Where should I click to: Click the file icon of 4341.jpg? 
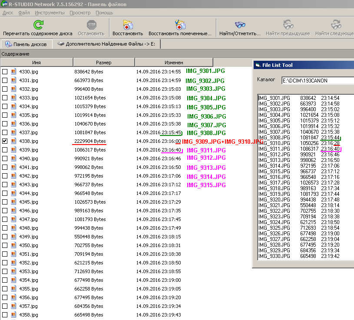(13, 167)
